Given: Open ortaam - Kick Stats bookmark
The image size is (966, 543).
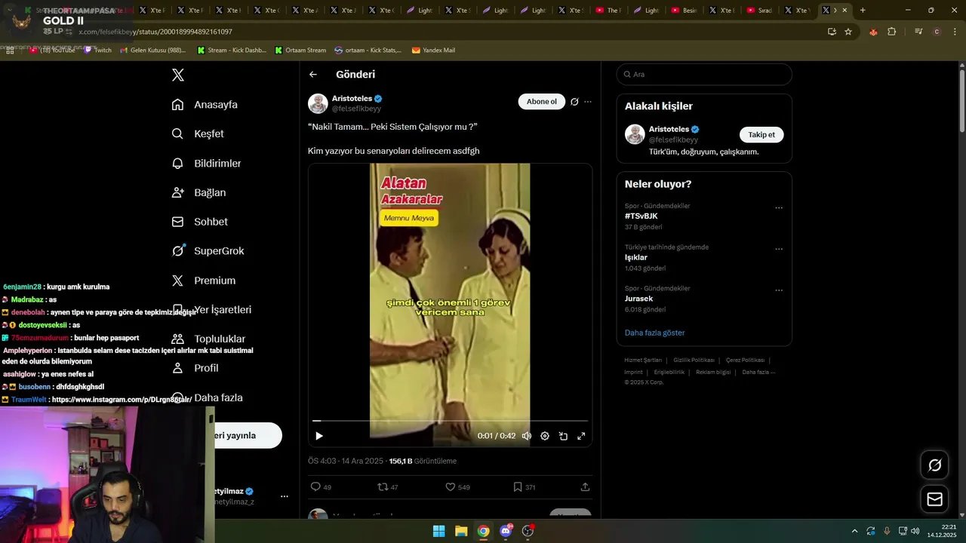Looking at the screenshot, I should click(x=368, y=51).
